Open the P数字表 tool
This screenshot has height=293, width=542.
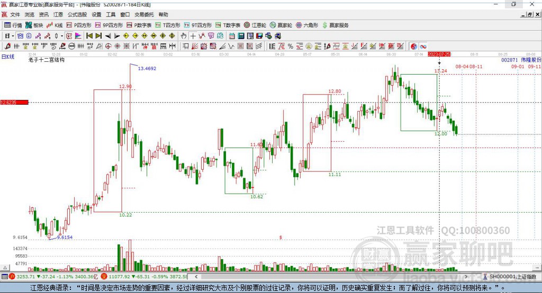[139, 25]
